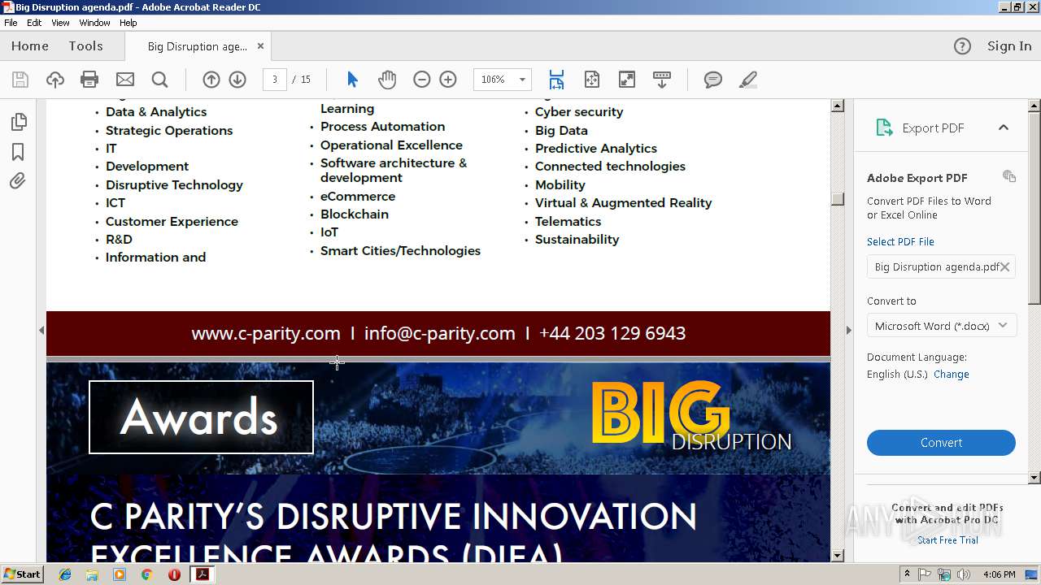Open the Highlight pen tool
1041x585 pixels.
748,80
